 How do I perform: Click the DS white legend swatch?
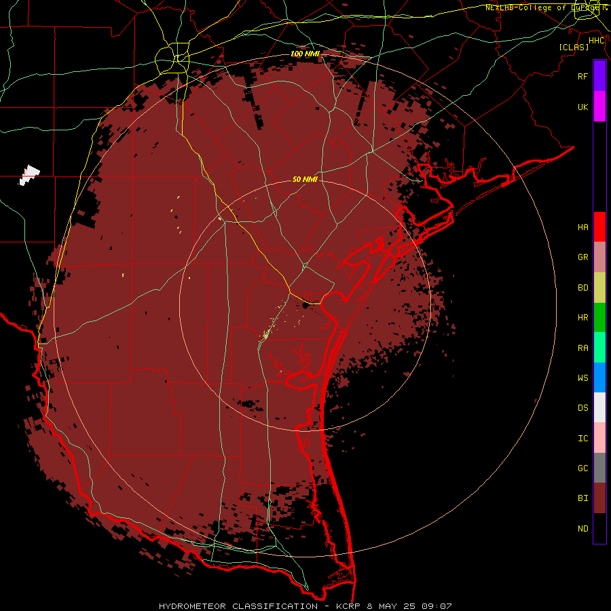[x=599, y=407]
